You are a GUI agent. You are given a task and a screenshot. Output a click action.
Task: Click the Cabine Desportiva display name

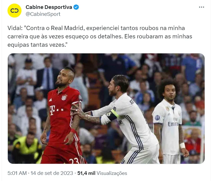point(49,7)
